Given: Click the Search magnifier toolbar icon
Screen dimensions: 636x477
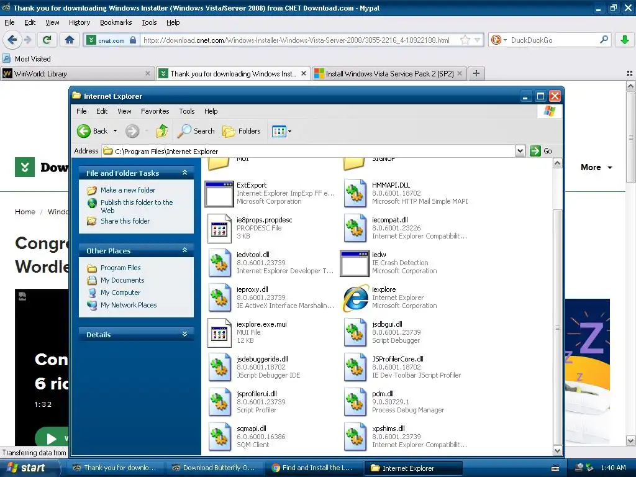Looking at the screenshot, I should coord(184,131).
